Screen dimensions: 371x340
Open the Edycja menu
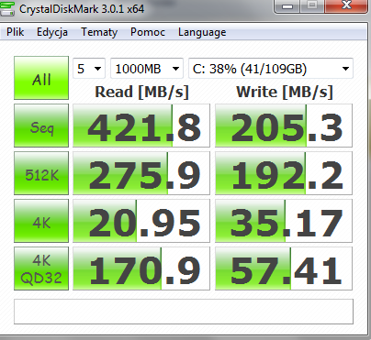[x=52, y=32]
